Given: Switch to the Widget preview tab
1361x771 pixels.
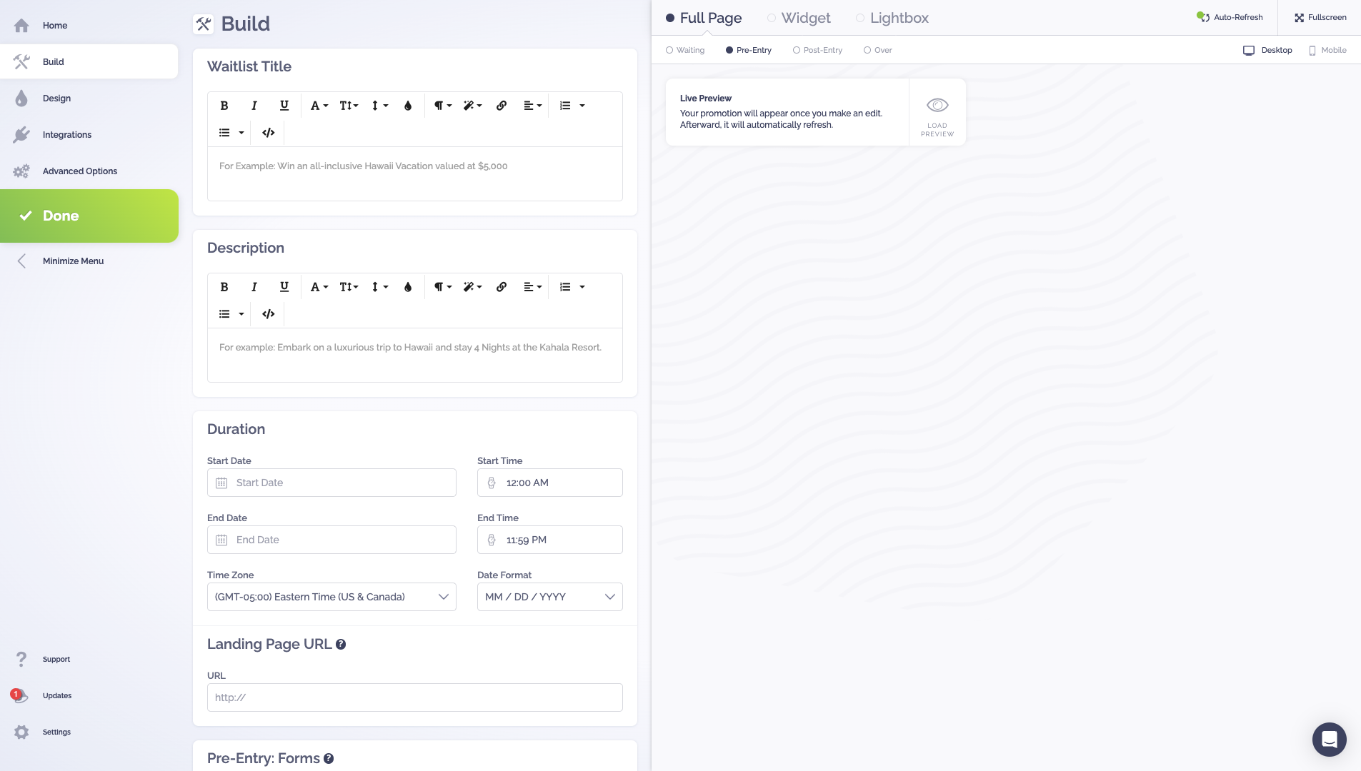Looking at the screenshot, I should point(799,17).
